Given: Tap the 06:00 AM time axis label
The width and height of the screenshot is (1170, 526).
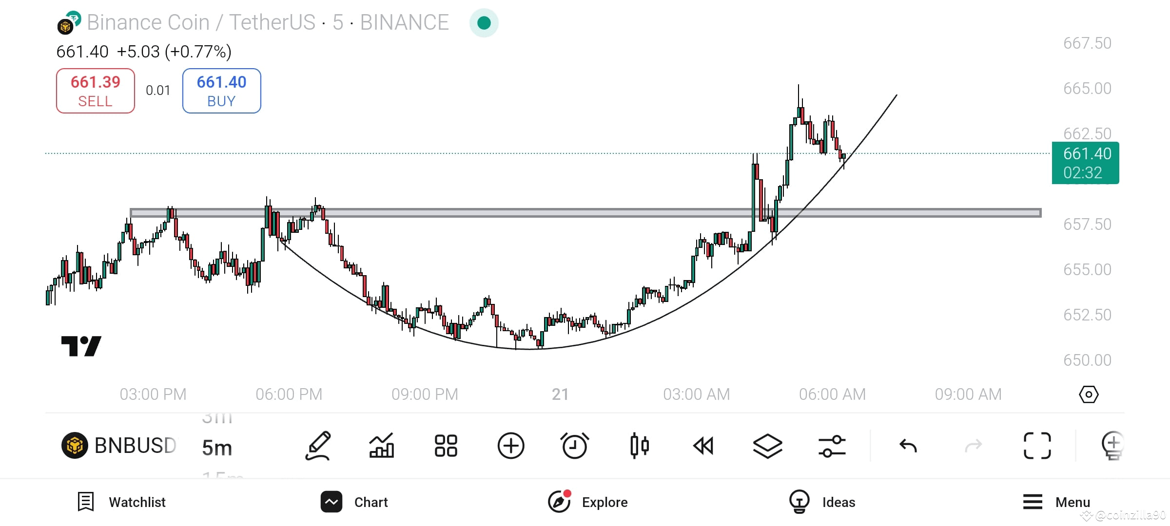Looking at the screenshot, I should [833, 394].
